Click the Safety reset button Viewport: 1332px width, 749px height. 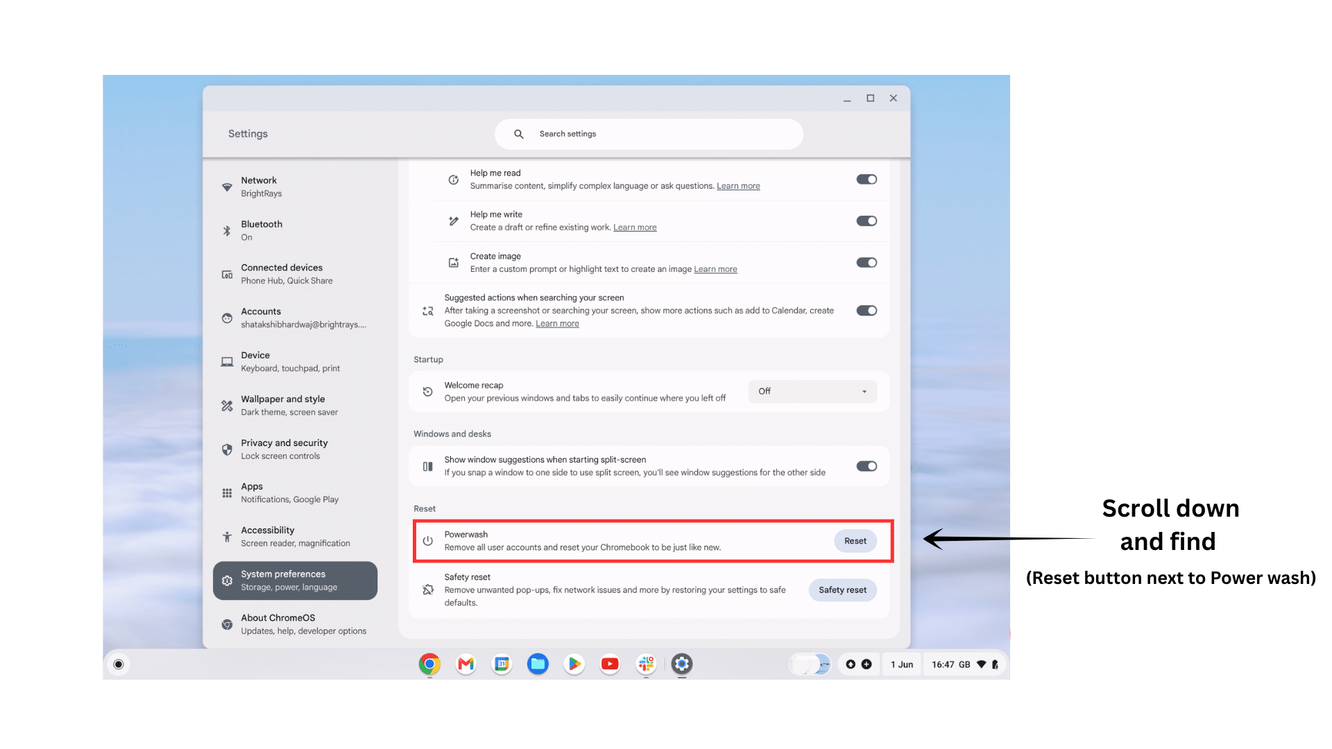point(842,590)
